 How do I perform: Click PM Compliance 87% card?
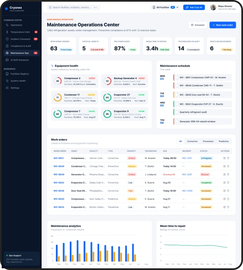125,46
